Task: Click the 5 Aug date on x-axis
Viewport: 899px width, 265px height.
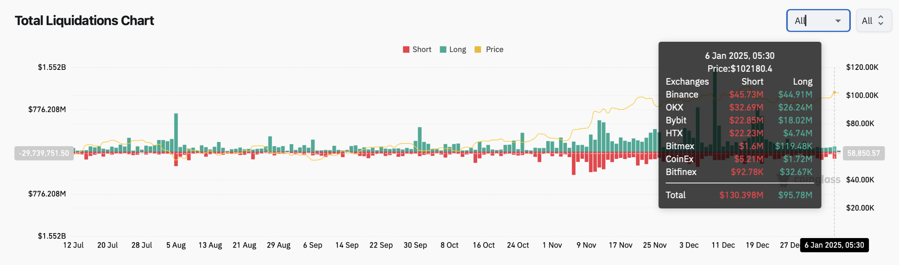Action: click(x=176, y=245)
